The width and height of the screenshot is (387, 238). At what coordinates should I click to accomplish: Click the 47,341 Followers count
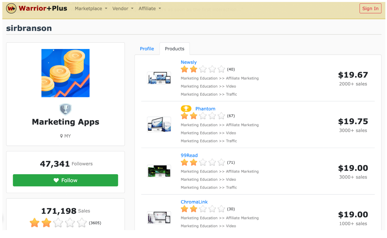(66, 164)
